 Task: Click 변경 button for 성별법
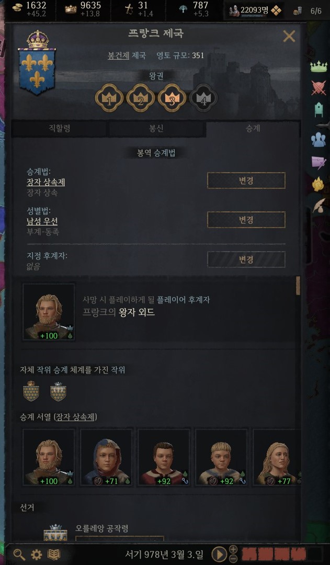point(246,220)
